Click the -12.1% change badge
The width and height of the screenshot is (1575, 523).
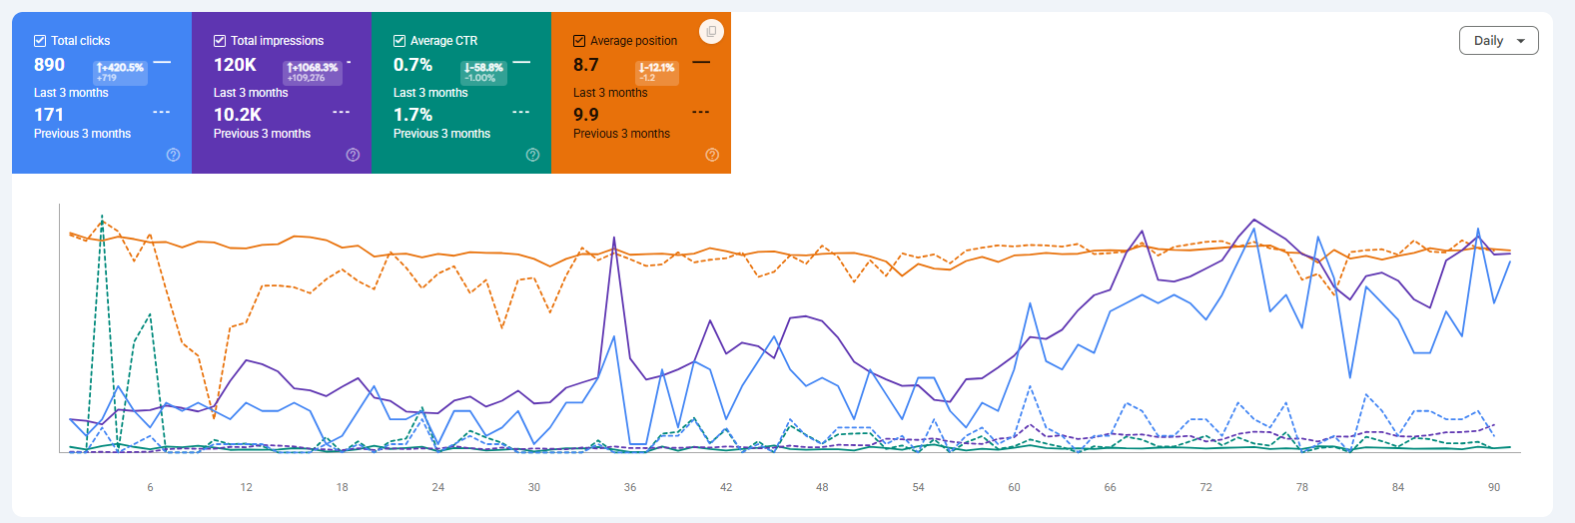tap(657, 72)
